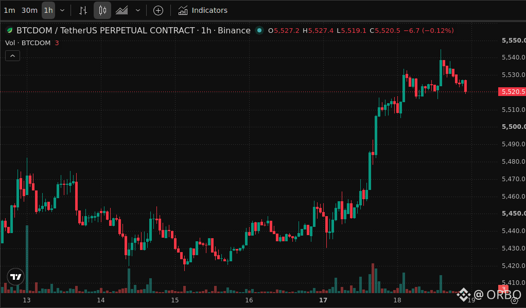
Task: Click bold date 17 on the time axis
Action: click(x=323, y=300)
